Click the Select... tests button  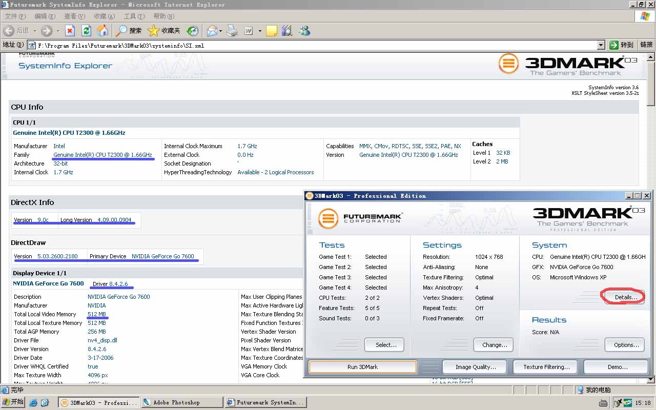pos(384,345)
